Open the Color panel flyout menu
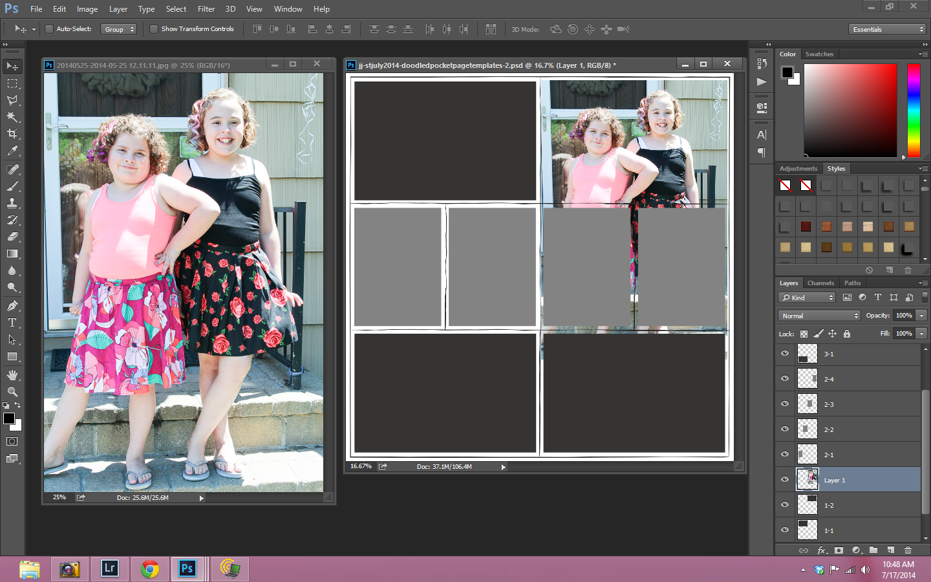 point(923,54)
